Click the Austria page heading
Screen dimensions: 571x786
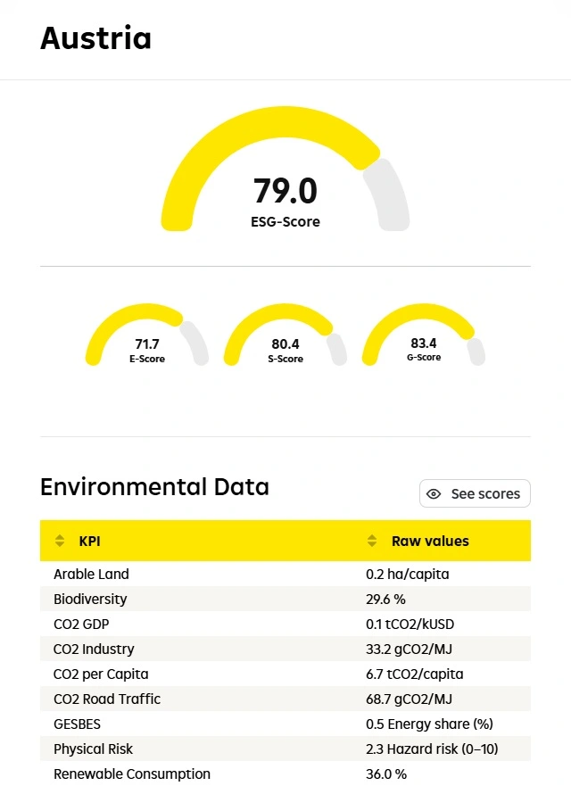[95, 38]
